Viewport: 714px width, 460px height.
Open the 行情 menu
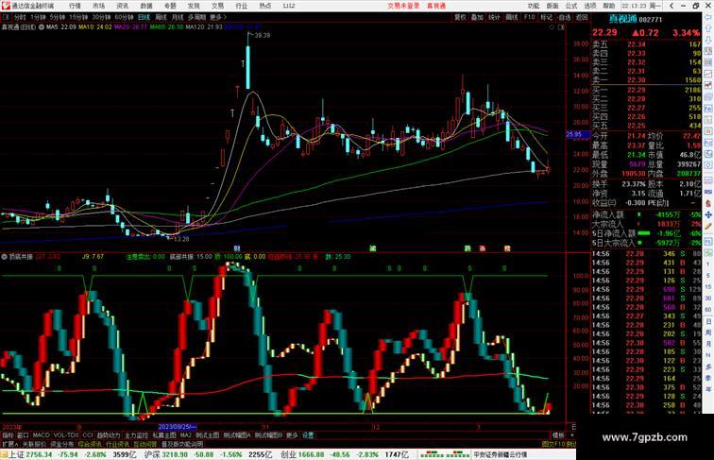pyautogui.click(x=76, y=6)
